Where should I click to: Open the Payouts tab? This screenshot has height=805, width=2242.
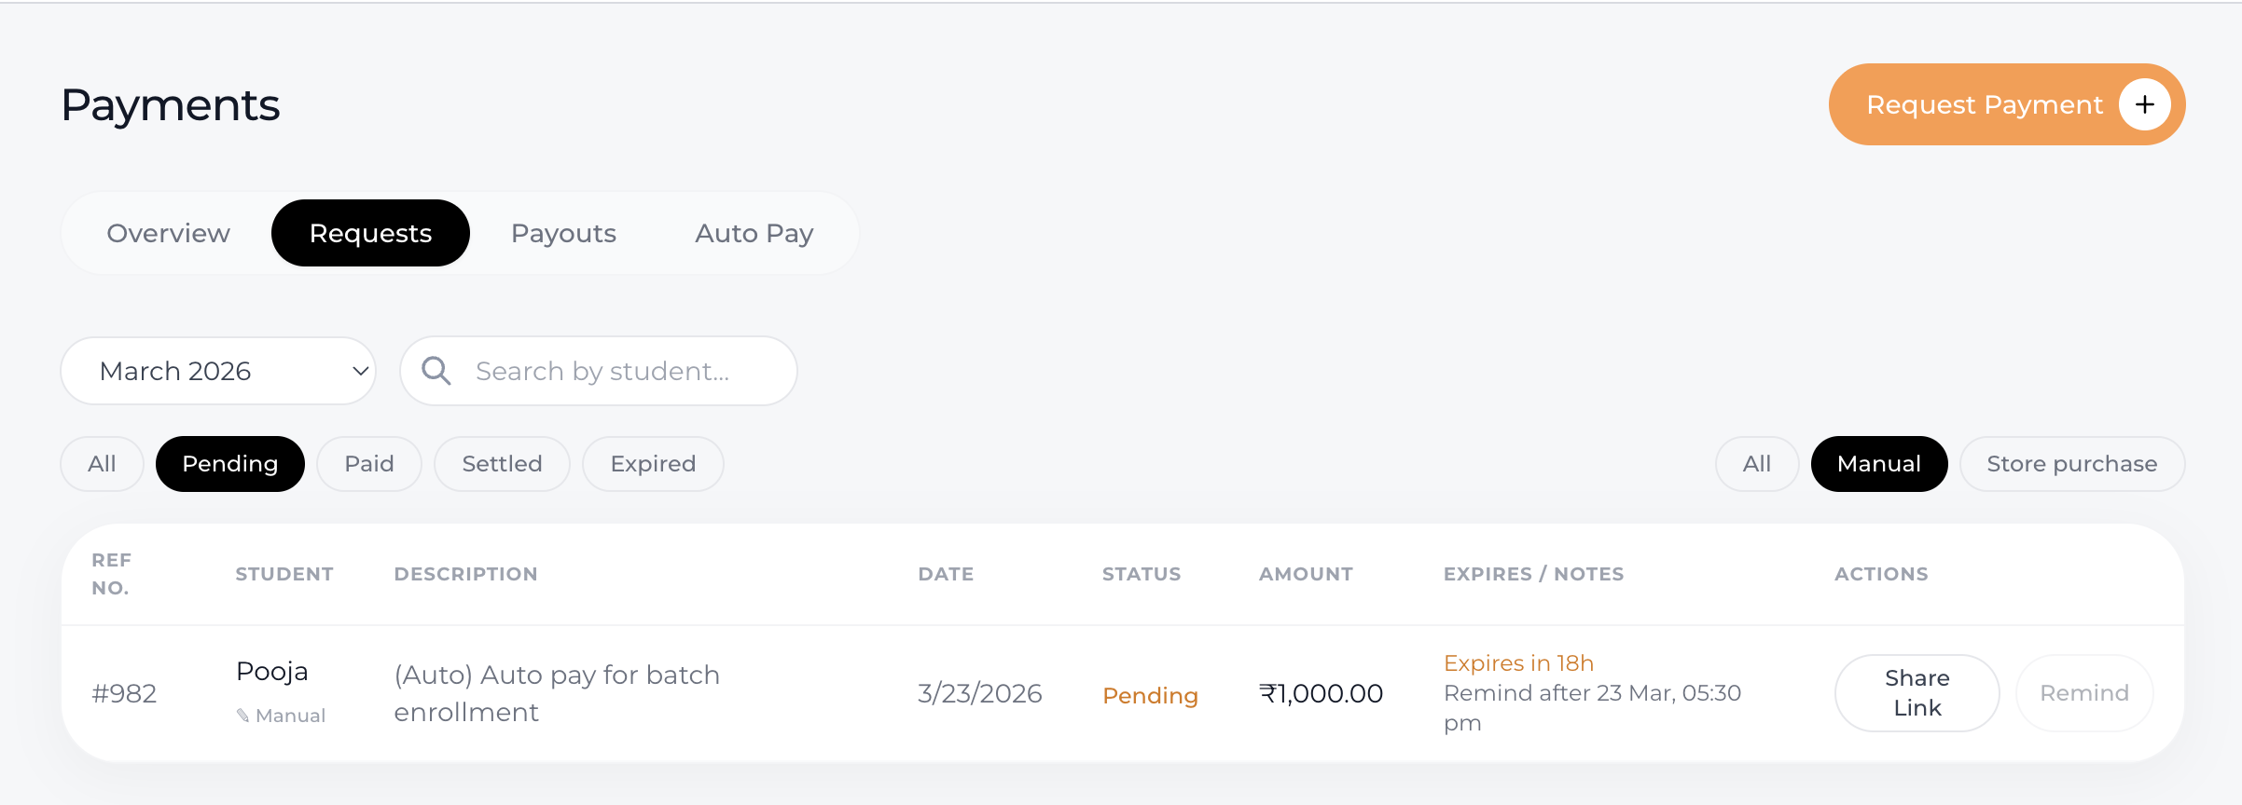(x=563, y=233)
